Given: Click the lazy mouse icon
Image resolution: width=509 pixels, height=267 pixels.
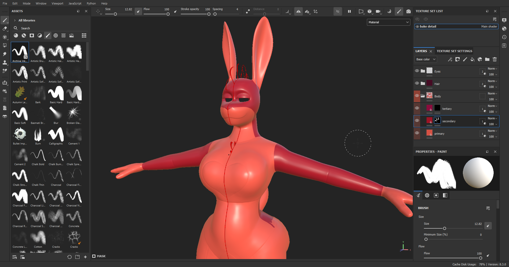Looking at the screenshot, I should [x=248, y=11].
